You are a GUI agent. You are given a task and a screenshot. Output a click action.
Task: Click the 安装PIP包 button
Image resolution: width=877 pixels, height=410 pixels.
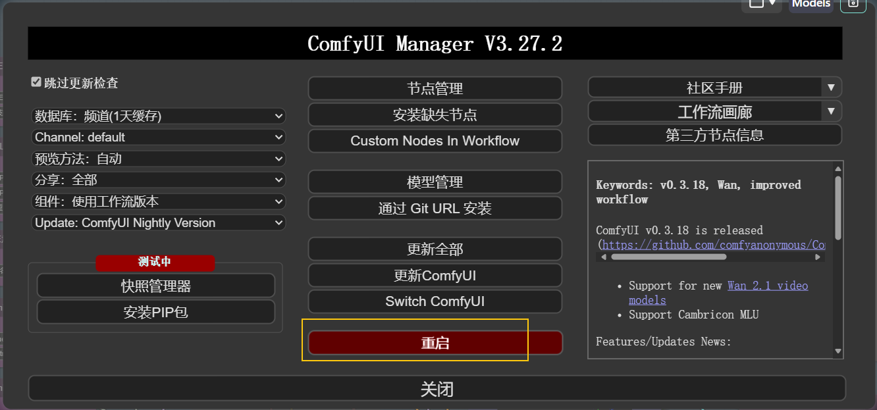click(x=156, y=312)
